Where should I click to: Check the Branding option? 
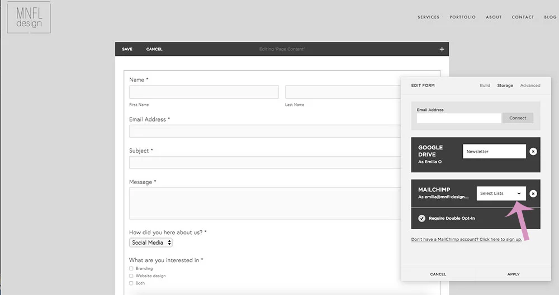coord(131,268)
